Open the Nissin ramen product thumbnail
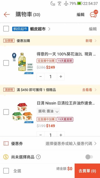 click(23, 113)
